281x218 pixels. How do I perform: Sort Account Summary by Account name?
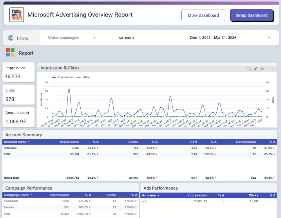(16, 142)
